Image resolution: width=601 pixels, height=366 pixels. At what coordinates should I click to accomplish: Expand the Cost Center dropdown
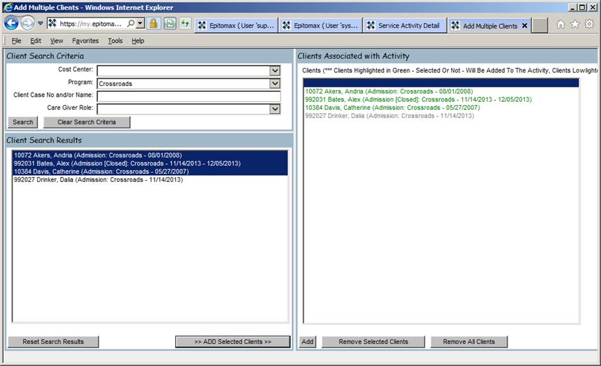point(275,71)
